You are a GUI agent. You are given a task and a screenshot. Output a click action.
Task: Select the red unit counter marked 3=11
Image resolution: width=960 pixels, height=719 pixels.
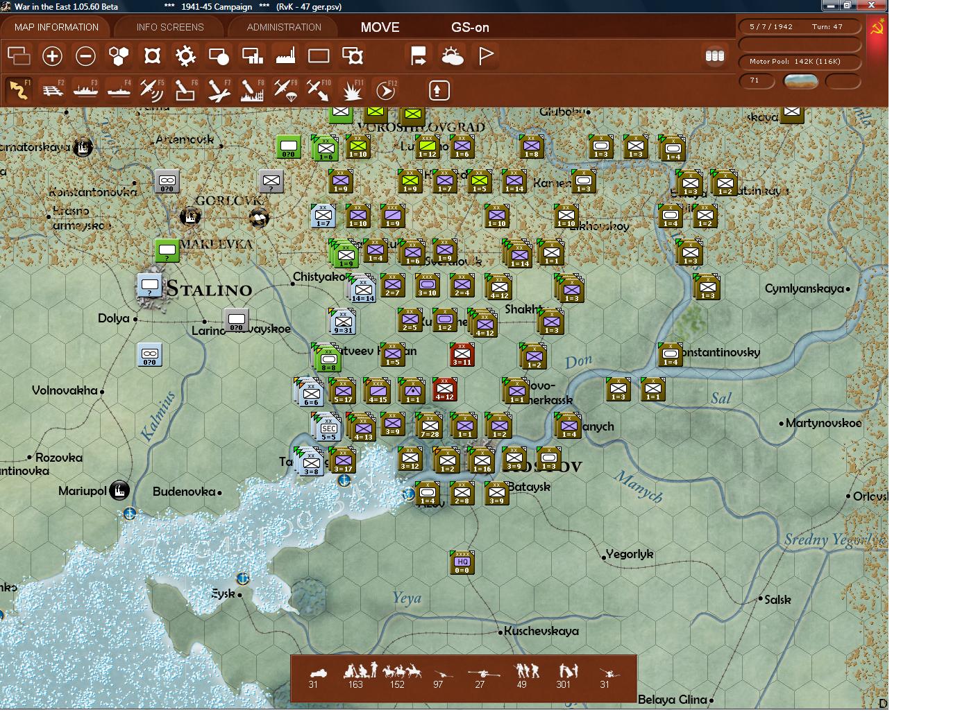[462, 355]
